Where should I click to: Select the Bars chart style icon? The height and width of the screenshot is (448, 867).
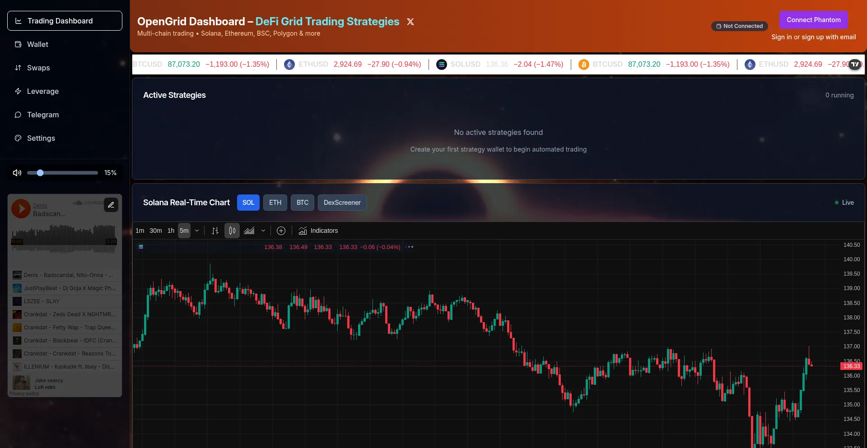(215, 231)
